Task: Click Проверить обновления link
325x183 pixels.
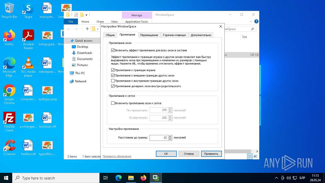Action: tap(117, 156)
